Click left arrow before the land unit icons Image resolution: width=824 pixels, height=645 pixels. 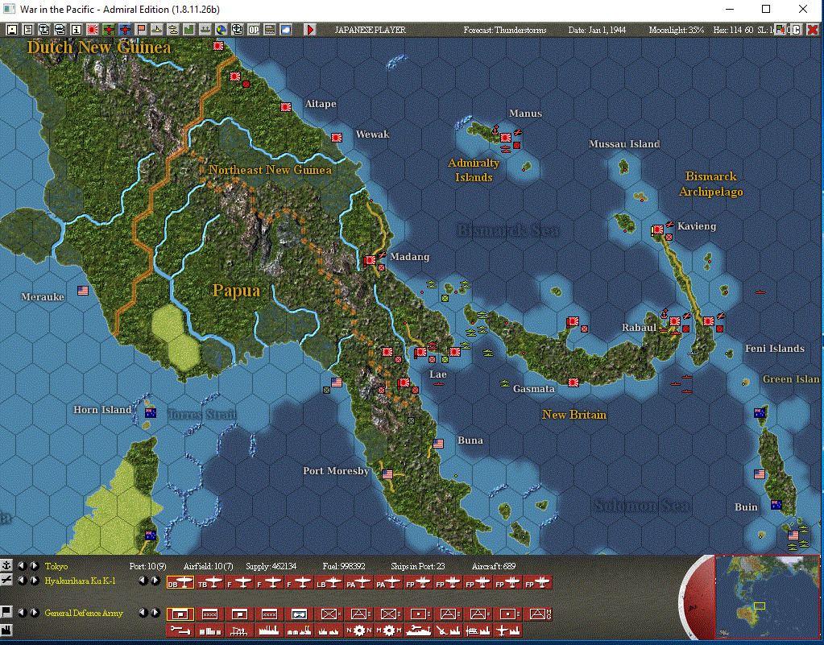pos(143,613)
